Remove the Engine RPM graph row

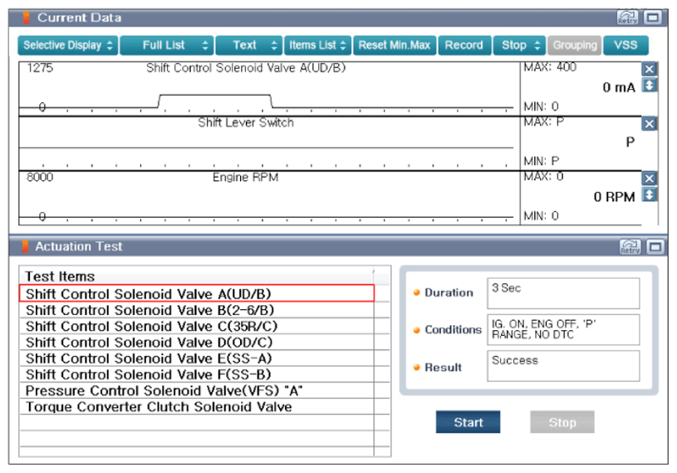649,179
